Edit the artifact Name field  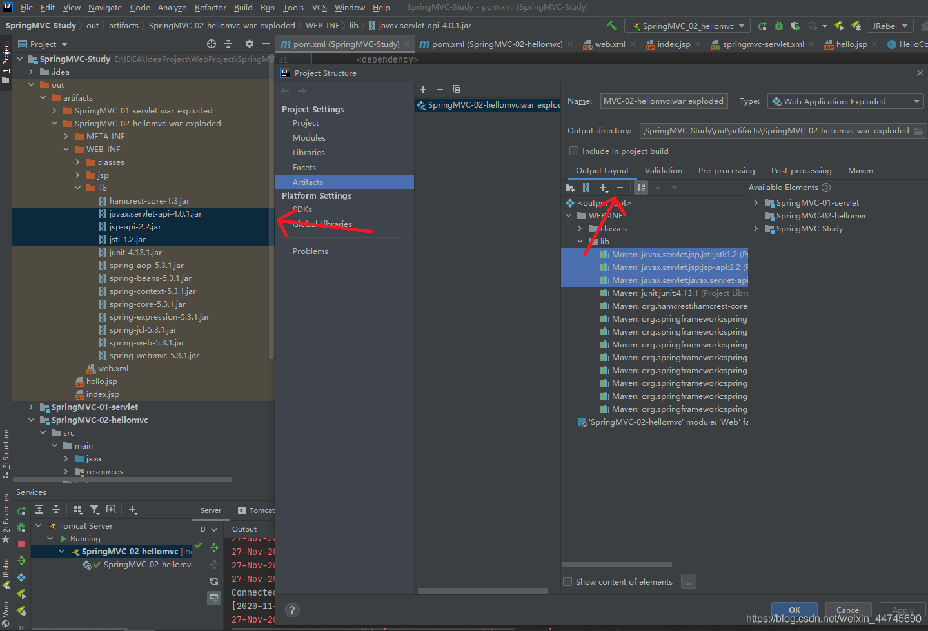click(x=664, y=101)
